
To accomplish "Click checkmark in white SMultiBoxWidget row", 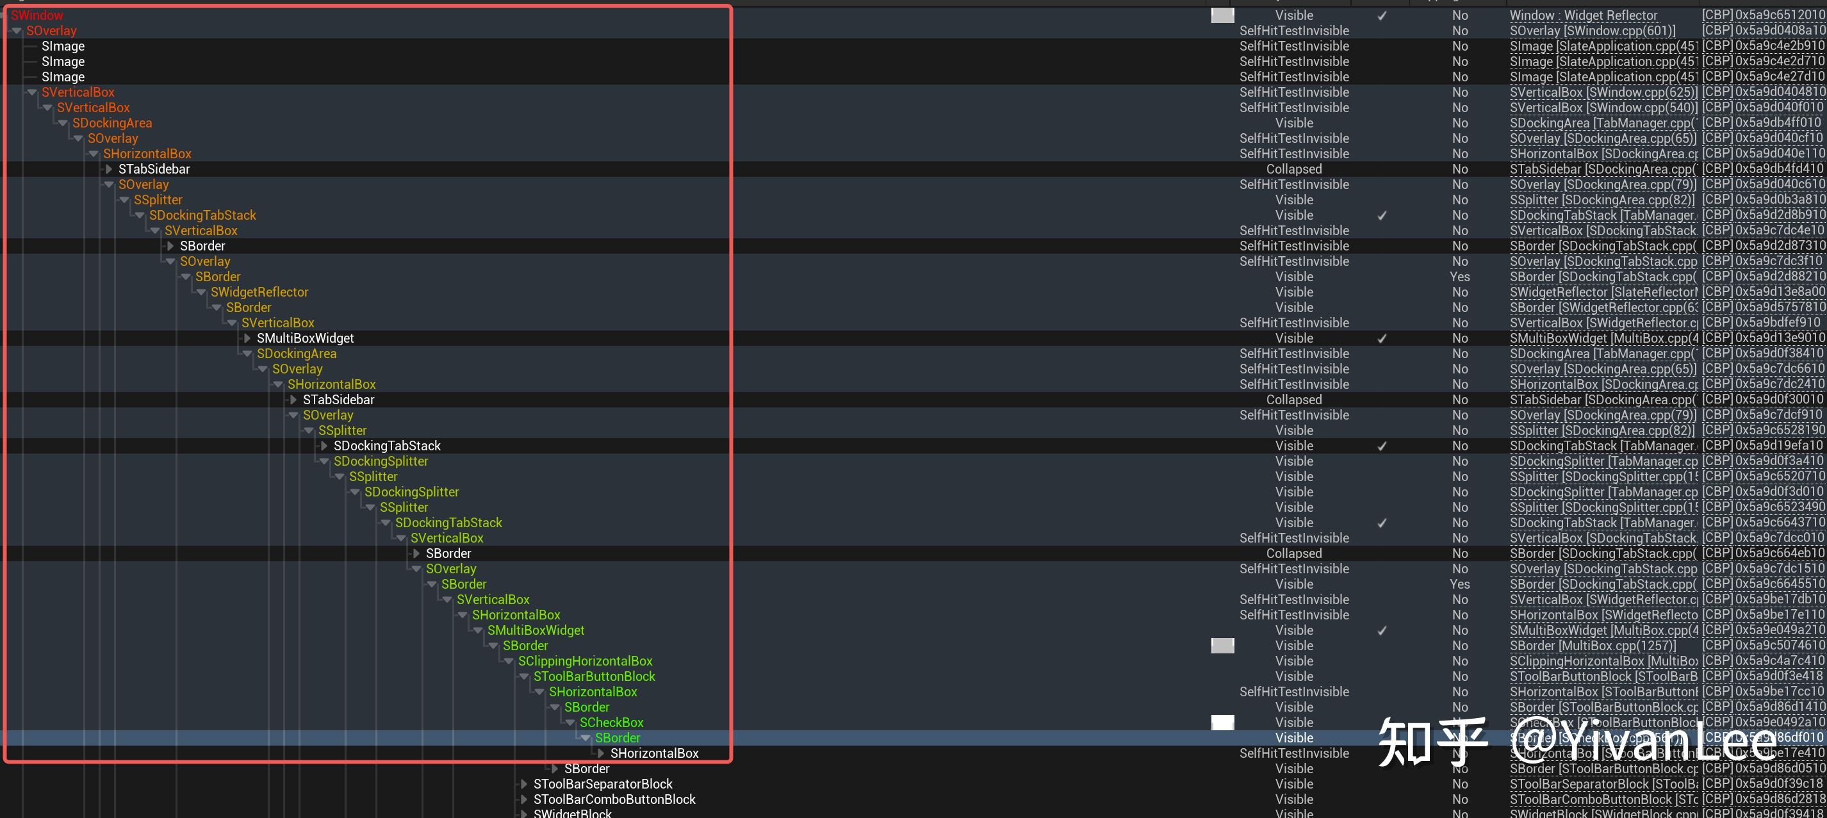I will point(1382,338).
